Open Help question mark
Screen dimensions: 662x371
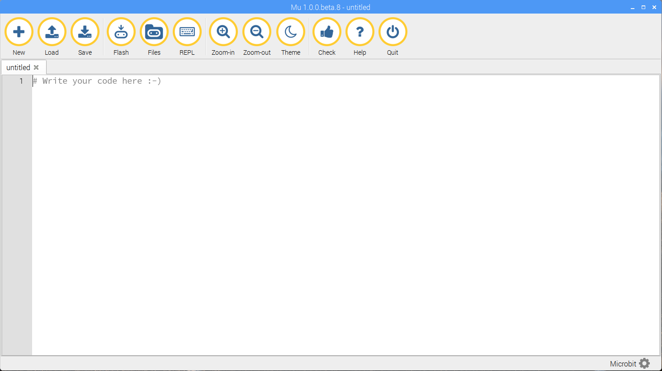pos(360,32)
